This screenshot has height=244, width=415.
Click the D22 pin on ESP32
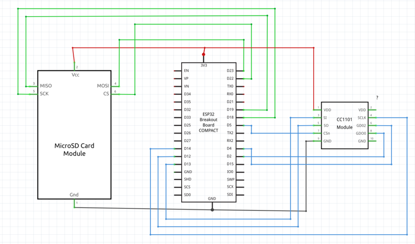(x=230, y=79)
